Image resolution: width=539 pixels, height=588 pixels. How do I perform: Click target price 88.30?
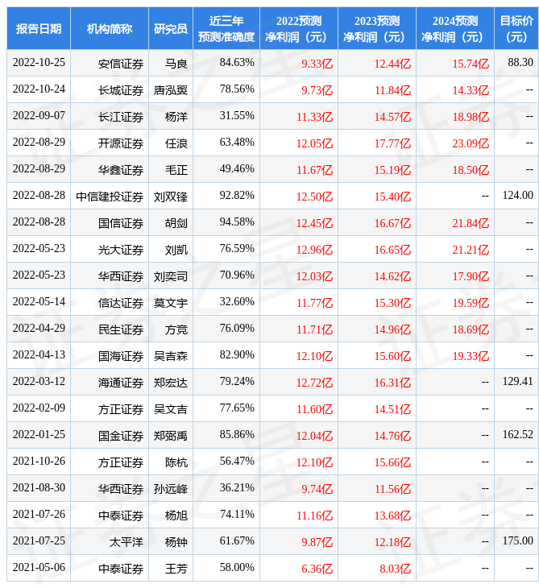click(520, 63)
